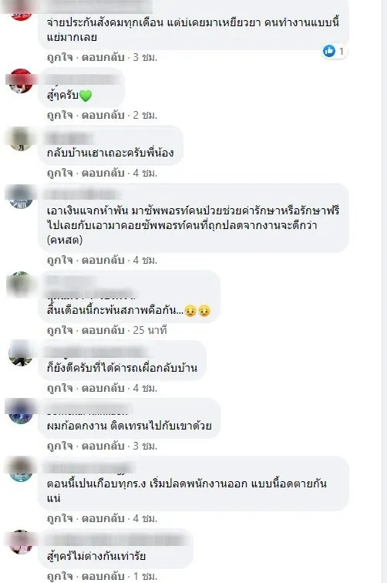387x583 pixels.
Task: Click avatar next to กลับบ้านเฮาเถอะ comment
Action: click(21, 138)
